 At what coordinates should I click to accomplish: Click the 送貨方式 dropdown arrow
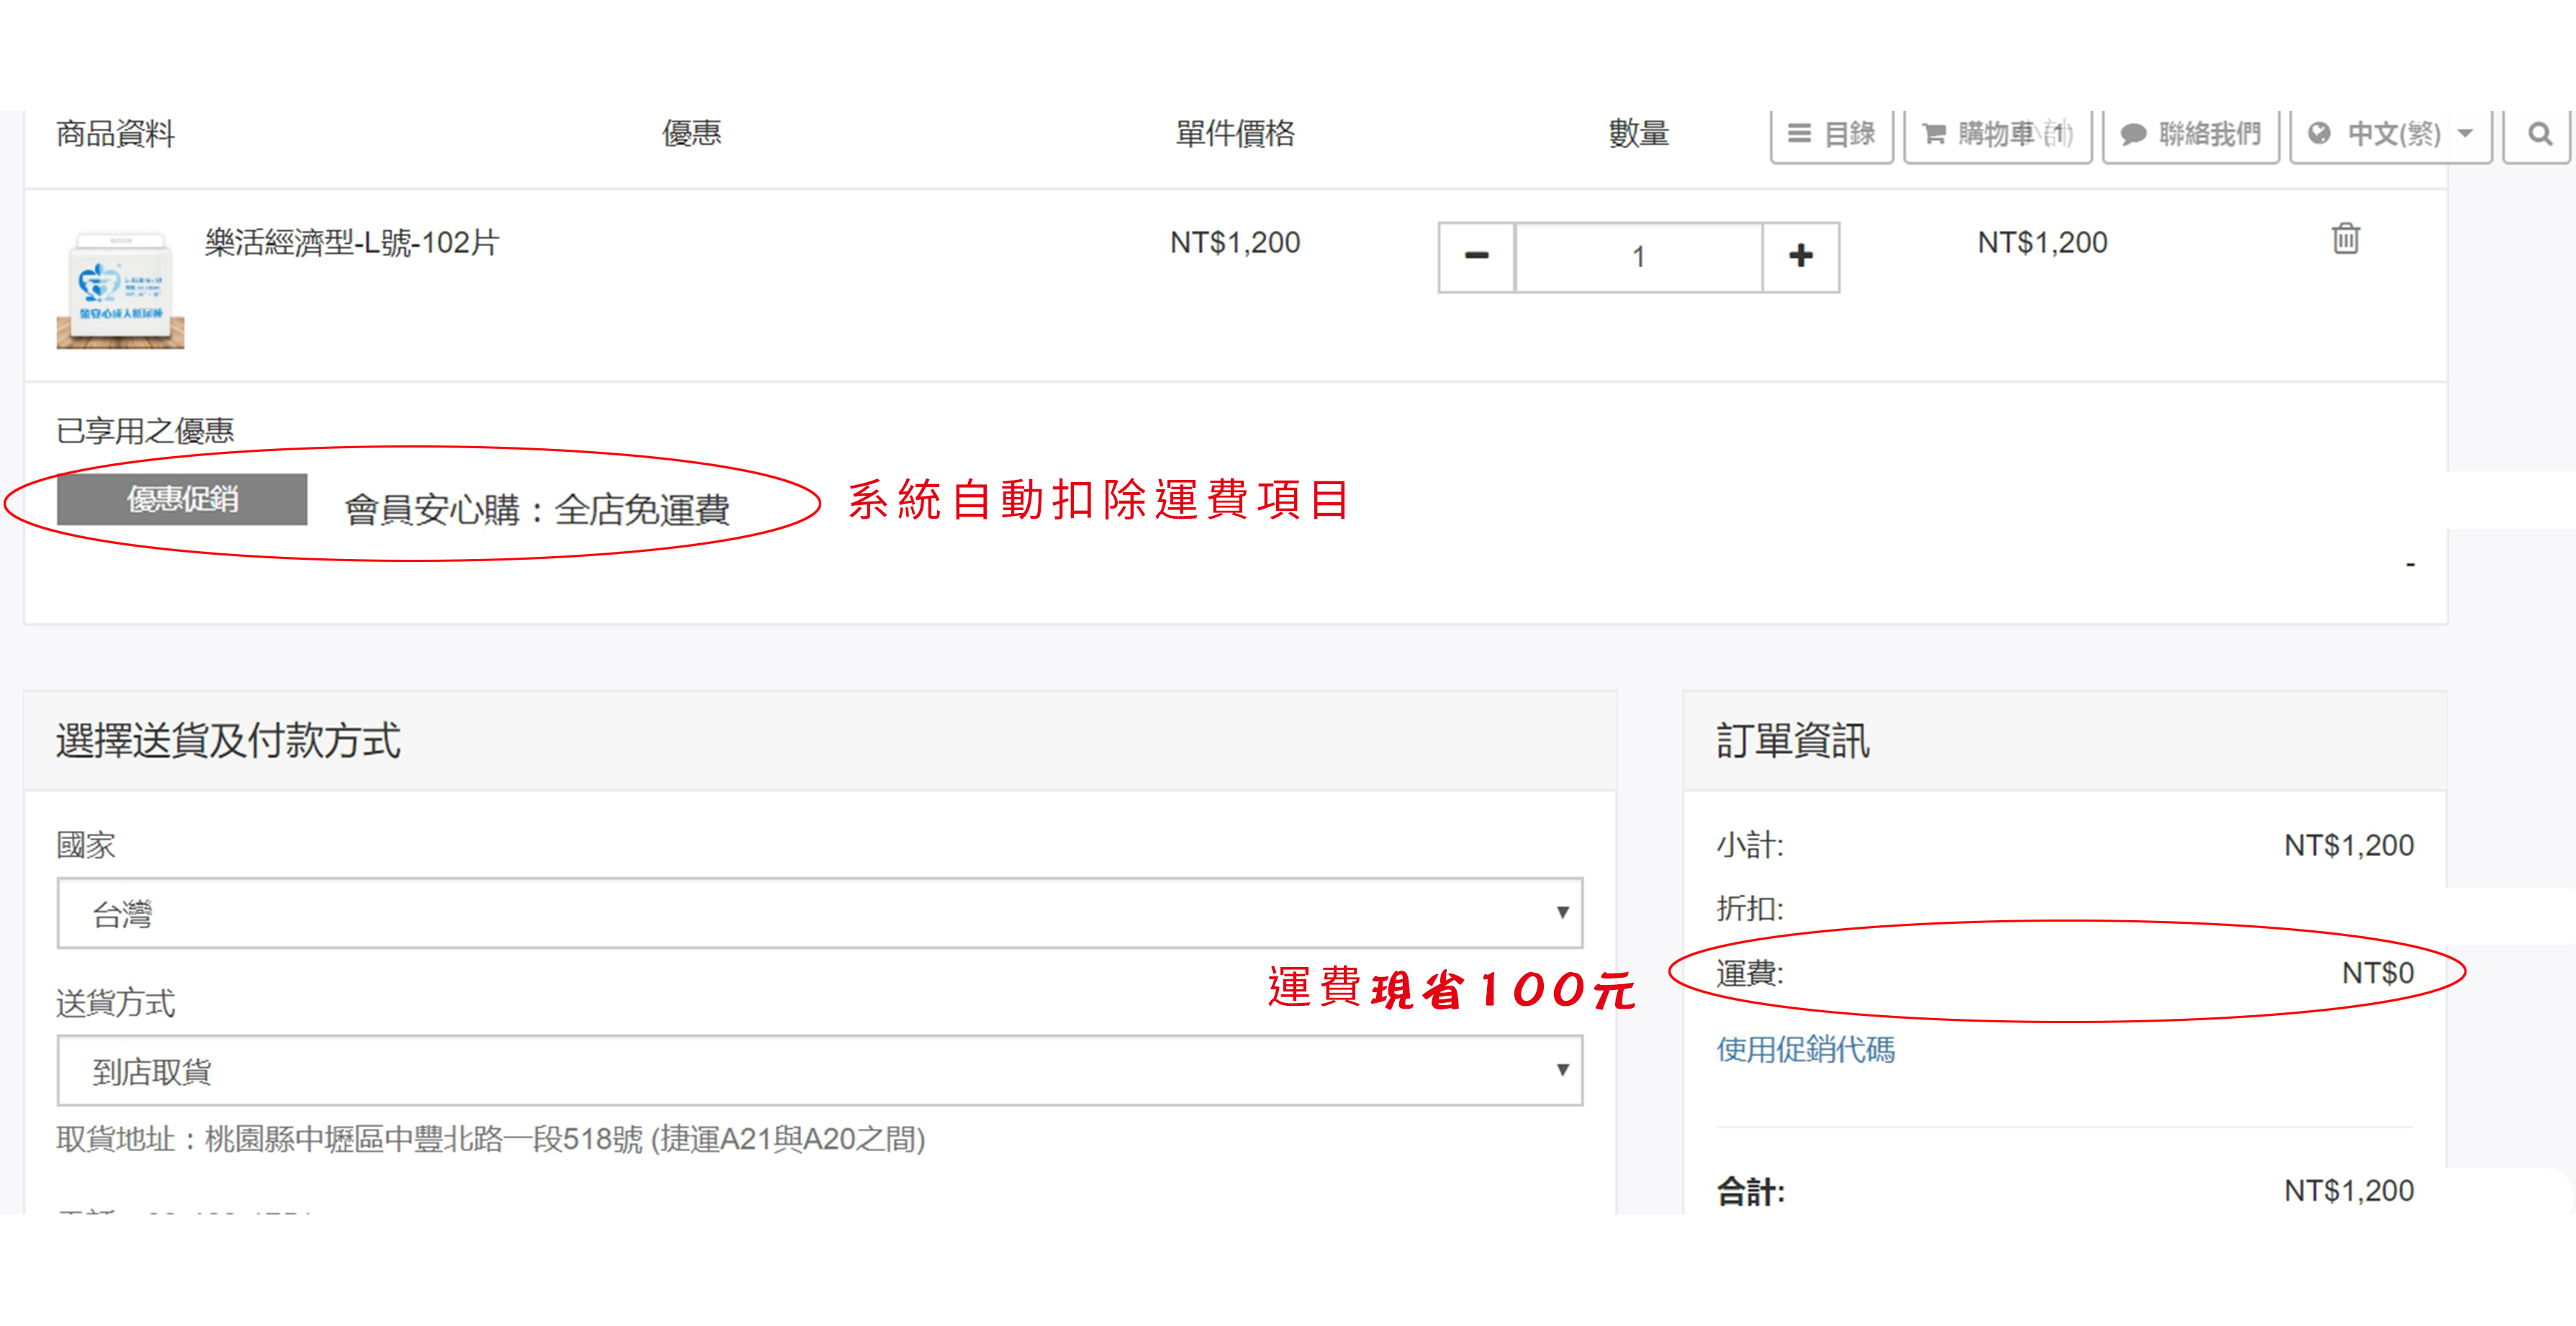[x=1562, y=1070]
